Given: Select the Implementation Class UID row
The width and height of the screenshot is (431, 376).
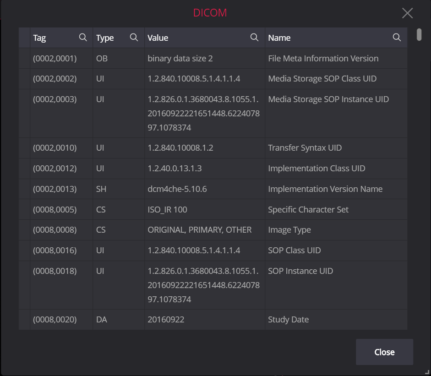Looking at the screenshot, I should (213, 169).
